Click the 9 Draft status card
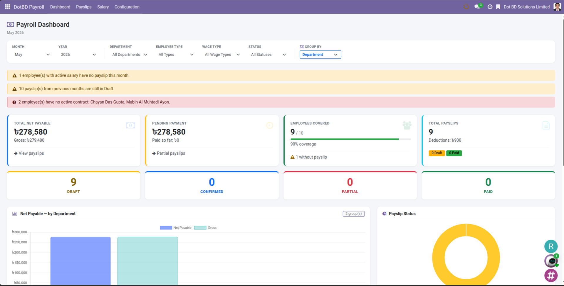 73,185
